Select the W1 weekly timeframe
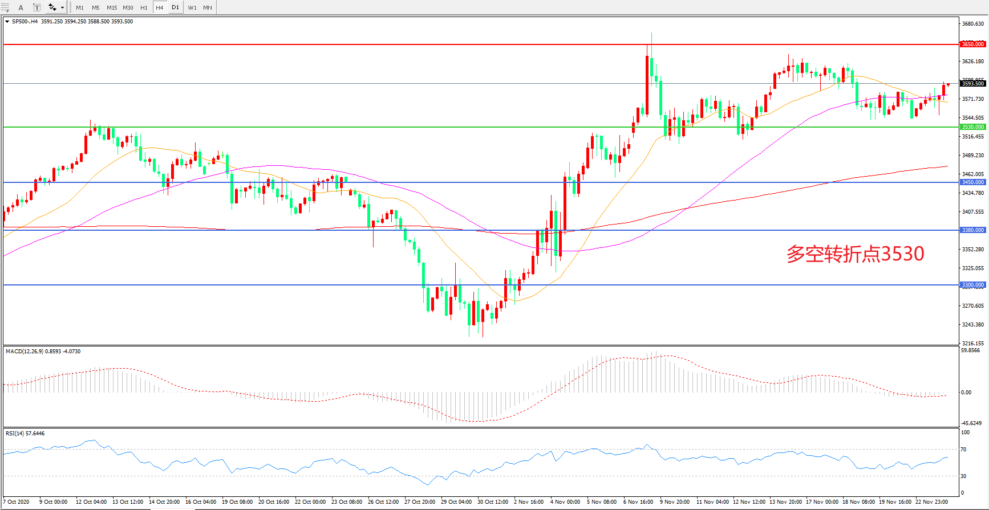Image resolution: width=989 pixels, height=510 pixels. (x=192, y=7)
